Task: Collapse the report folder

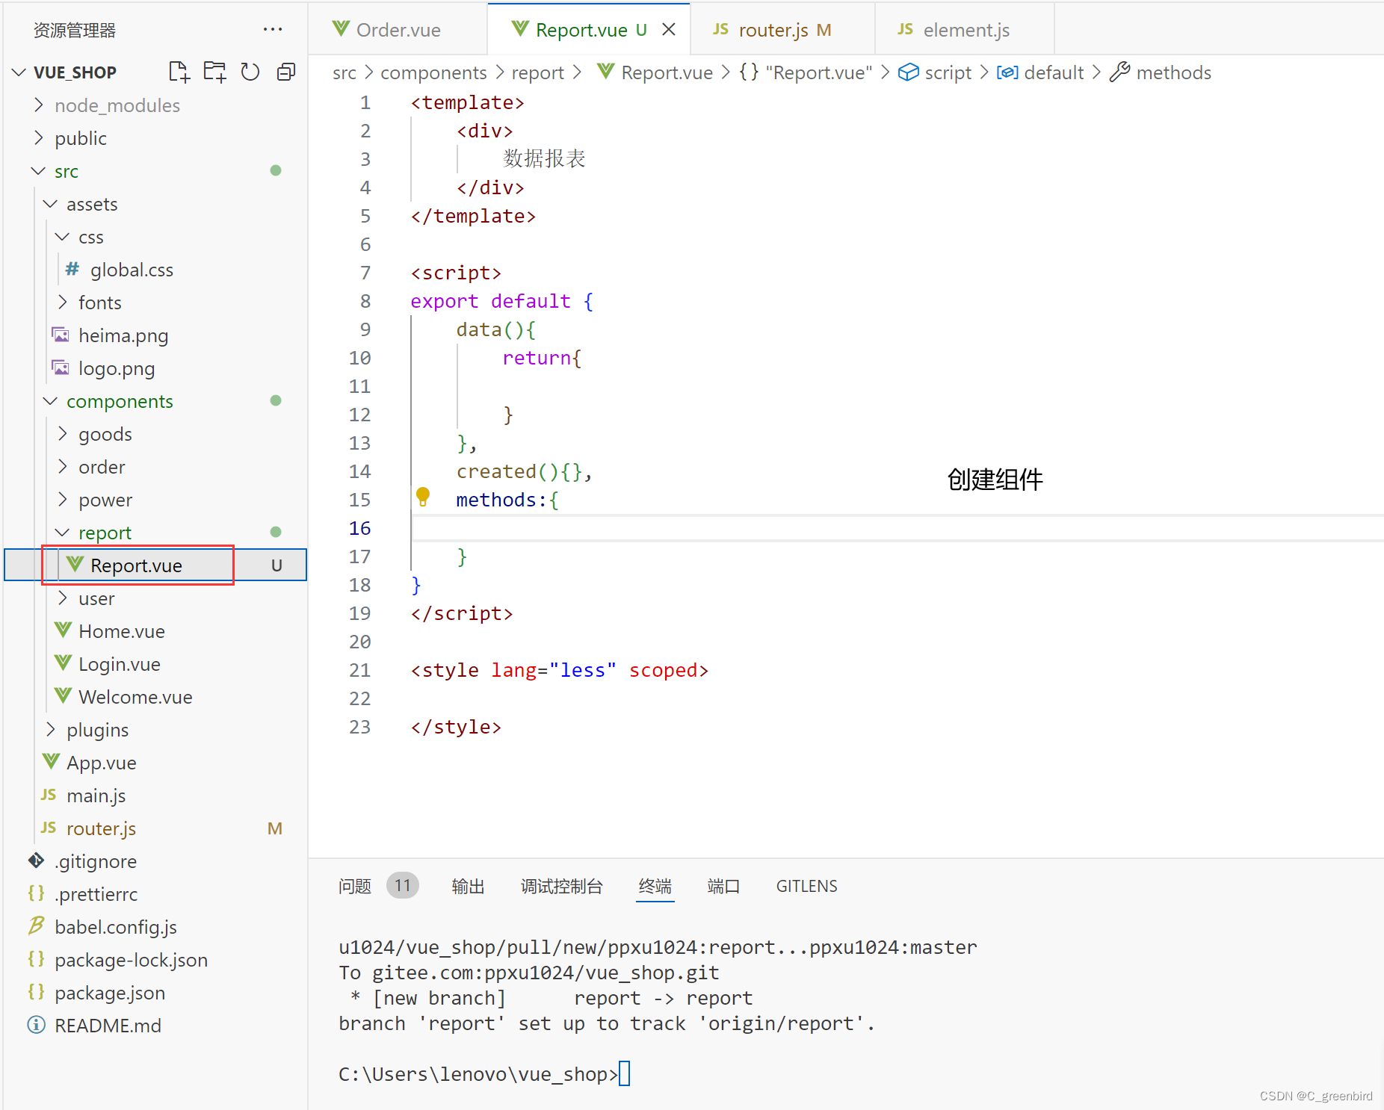Action: 63,532
